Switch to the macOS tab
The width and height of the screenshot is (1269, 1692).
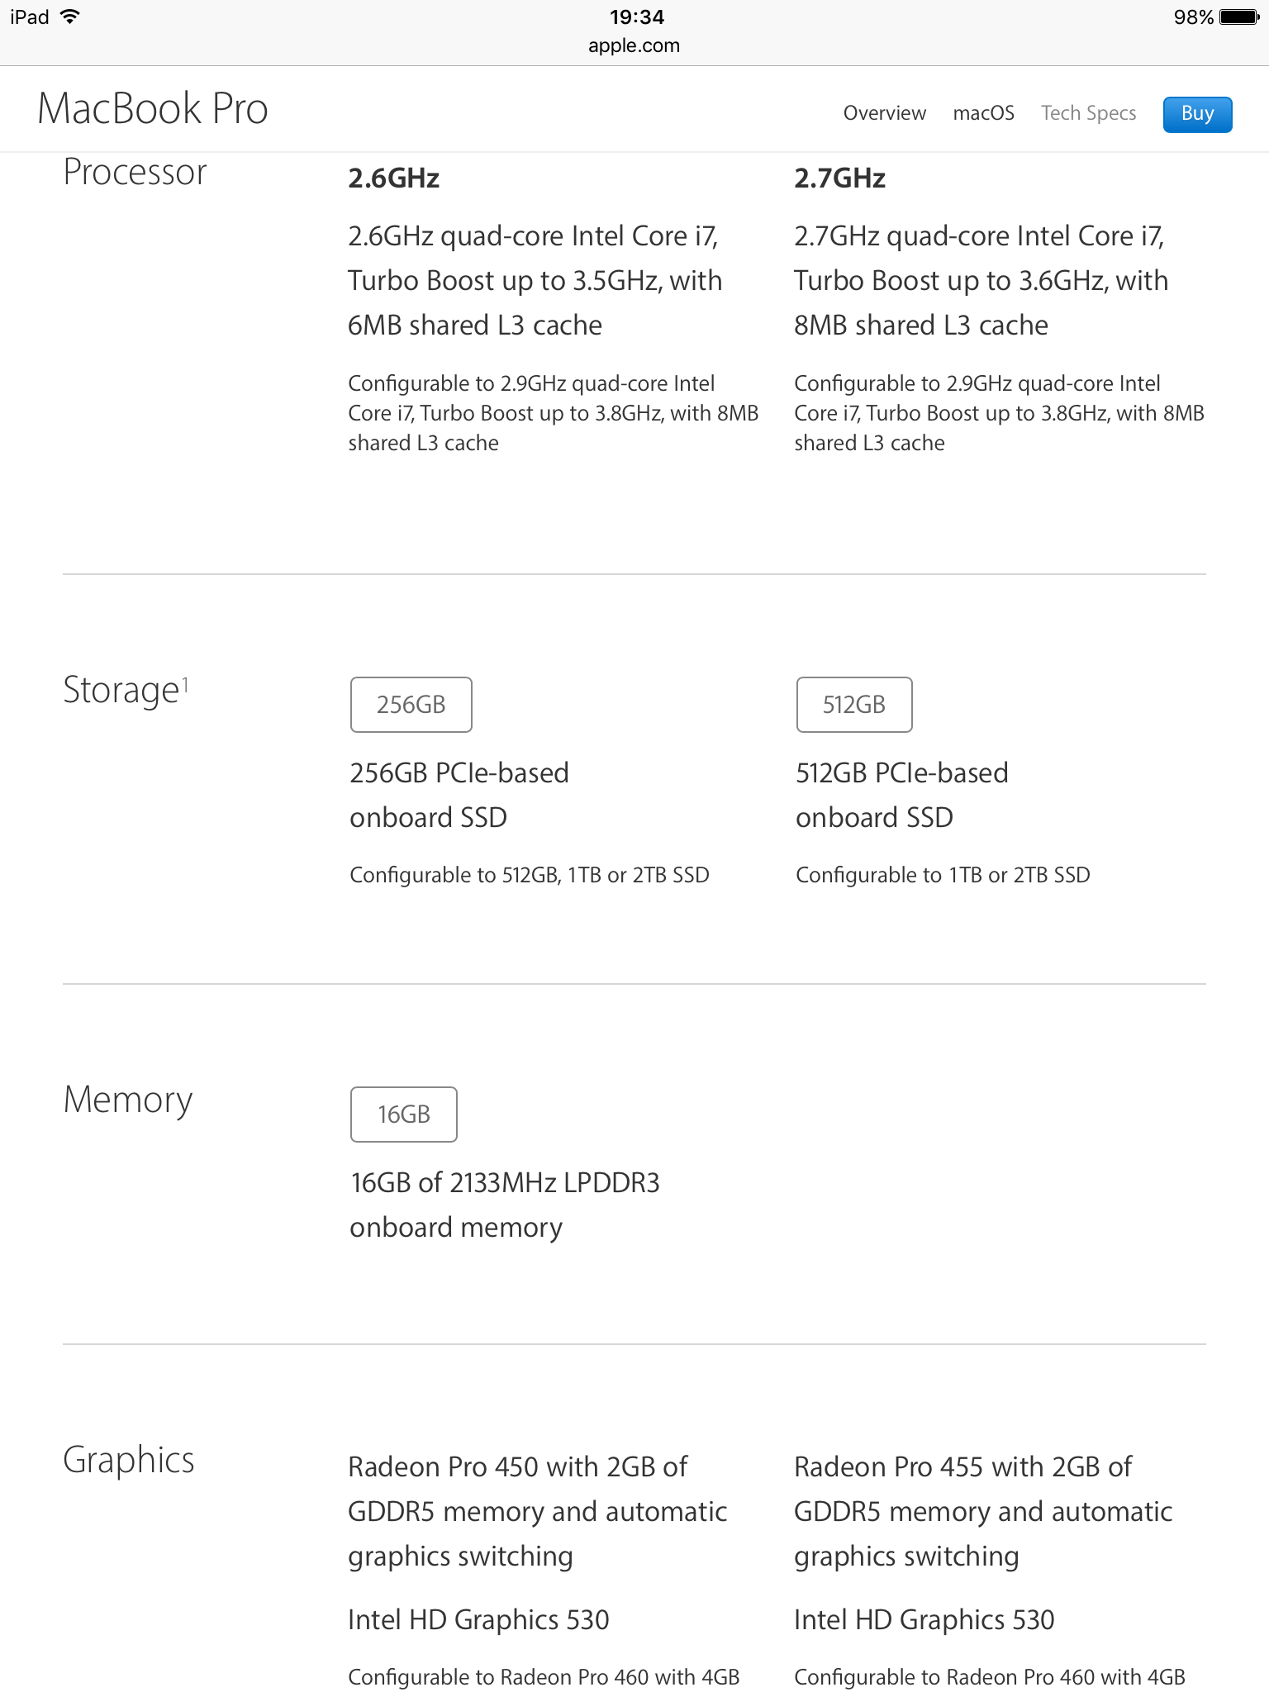[983, 113]
